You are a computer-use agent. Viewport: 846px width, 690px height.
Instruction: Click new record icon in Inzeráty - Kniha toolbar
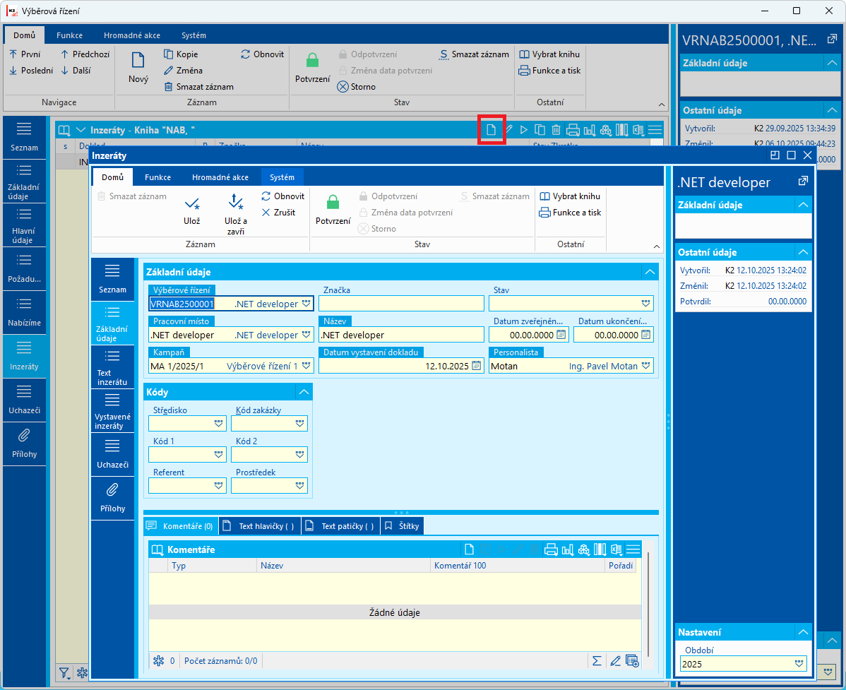(491, 129)
